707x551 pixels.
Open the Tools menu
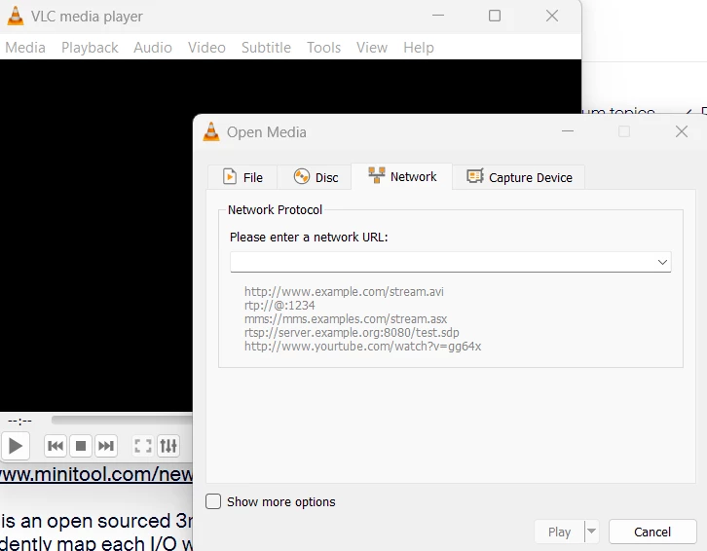tap(323, 48)
